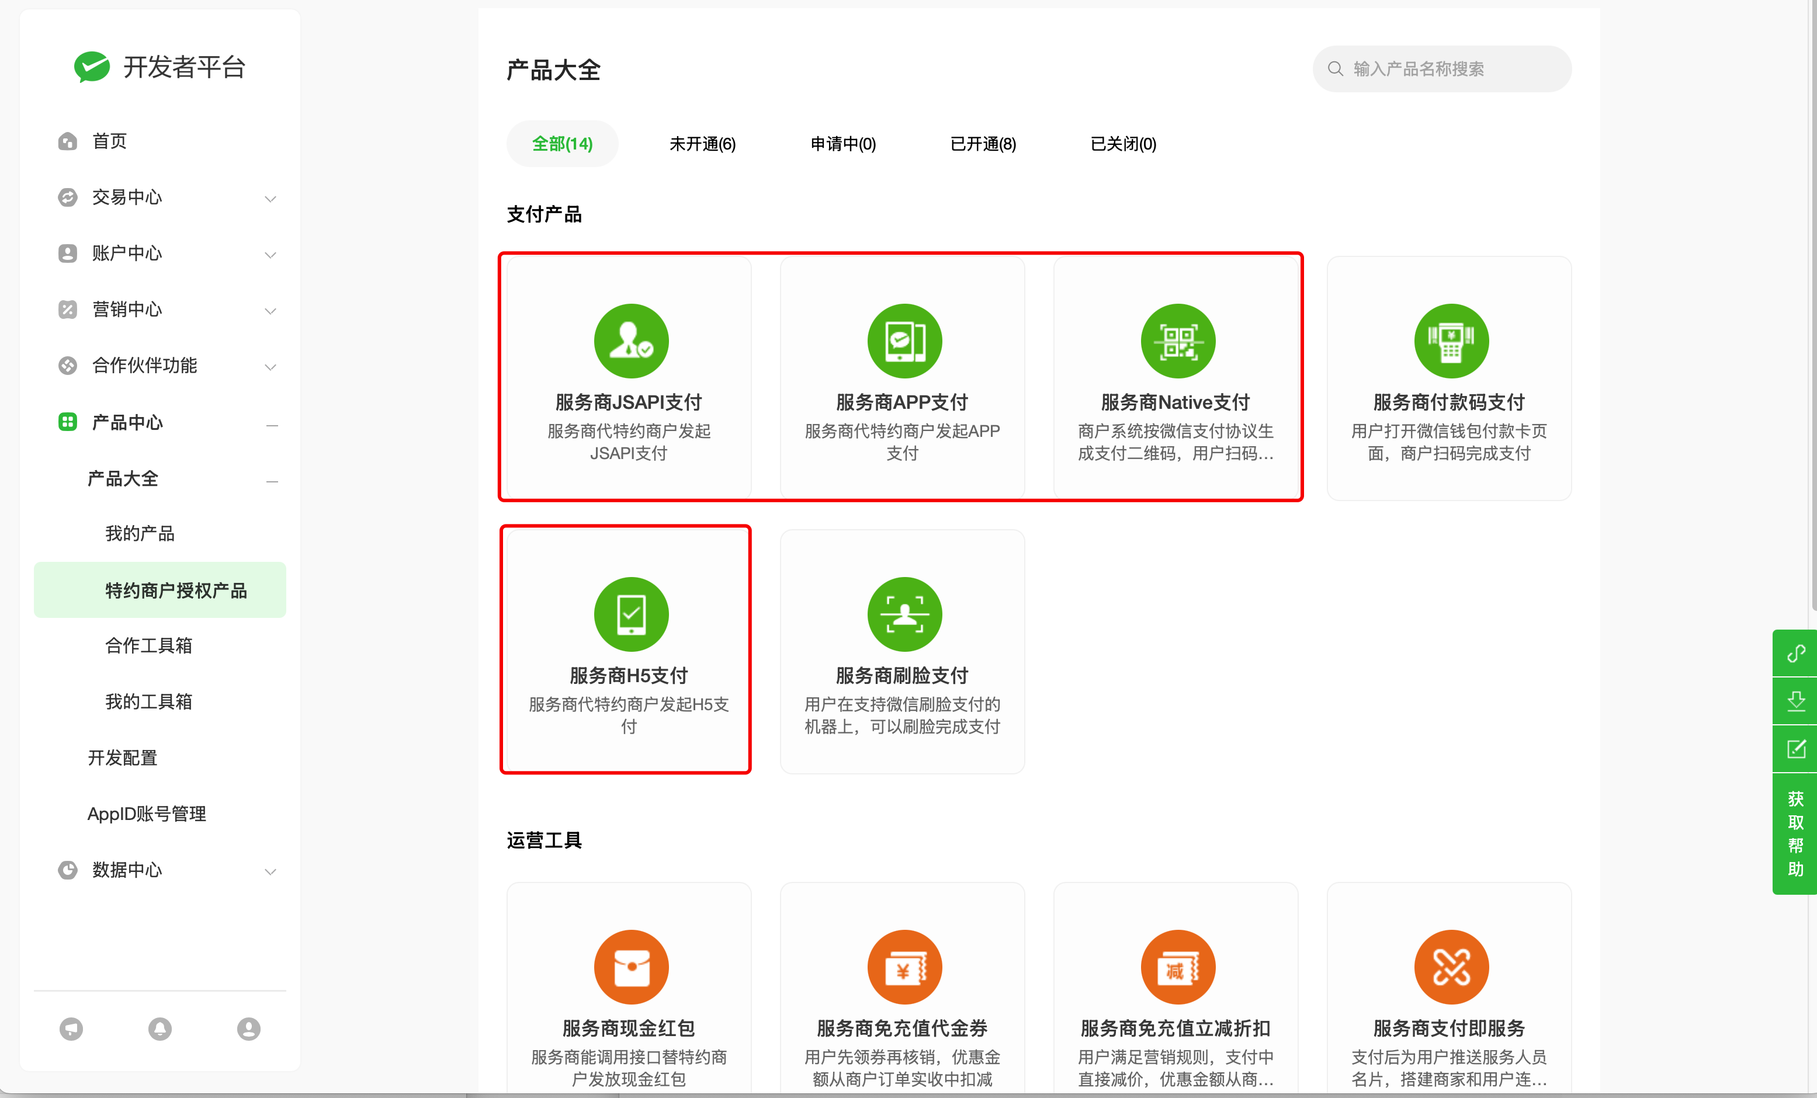
Task: Click the 服务商现金红包 title
Action: click(628, 1028)
